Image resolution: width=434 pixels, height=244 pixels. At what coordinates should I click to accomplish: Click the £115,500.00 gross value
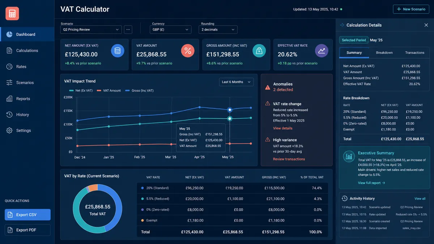tap(275, 188)
